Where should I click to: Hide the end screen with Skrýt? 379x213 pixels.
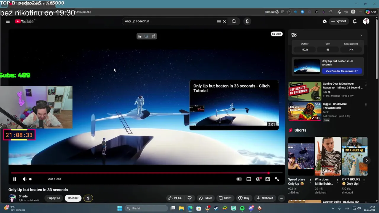(277, 34)
